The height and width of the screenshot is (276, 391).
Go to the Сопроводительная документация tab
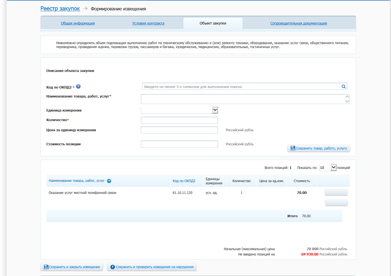[x=298, y=23]
